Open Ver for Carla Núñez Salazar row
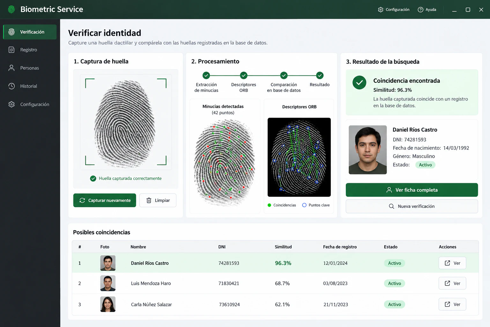This screenshot has height=327, width=490. click(452, 304)
